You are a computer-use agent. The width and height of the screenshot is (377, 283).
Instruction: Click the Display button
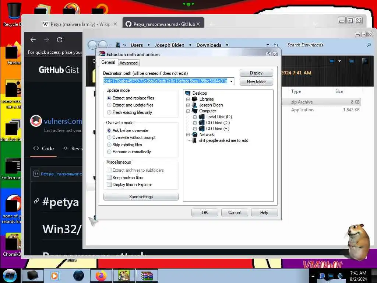(x=256, y=73)
